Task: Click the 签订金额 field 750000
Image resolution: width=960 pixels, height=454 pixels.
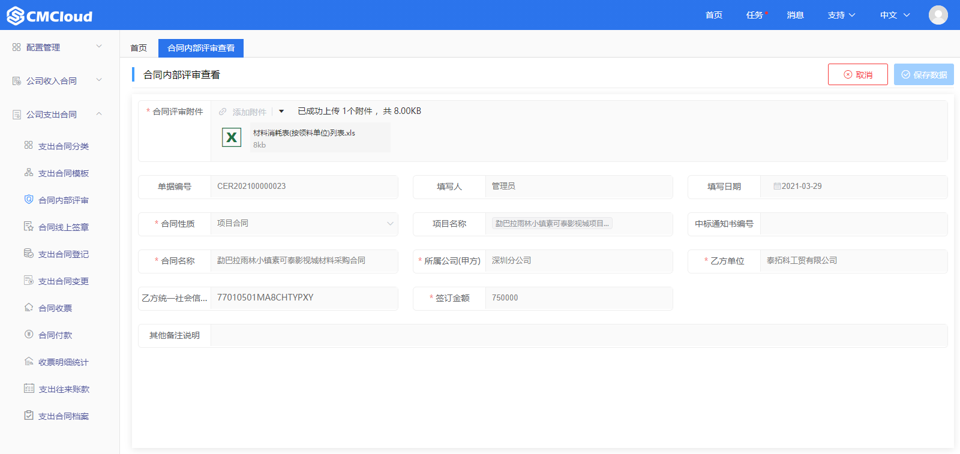Action: click(x=579, y=298)
